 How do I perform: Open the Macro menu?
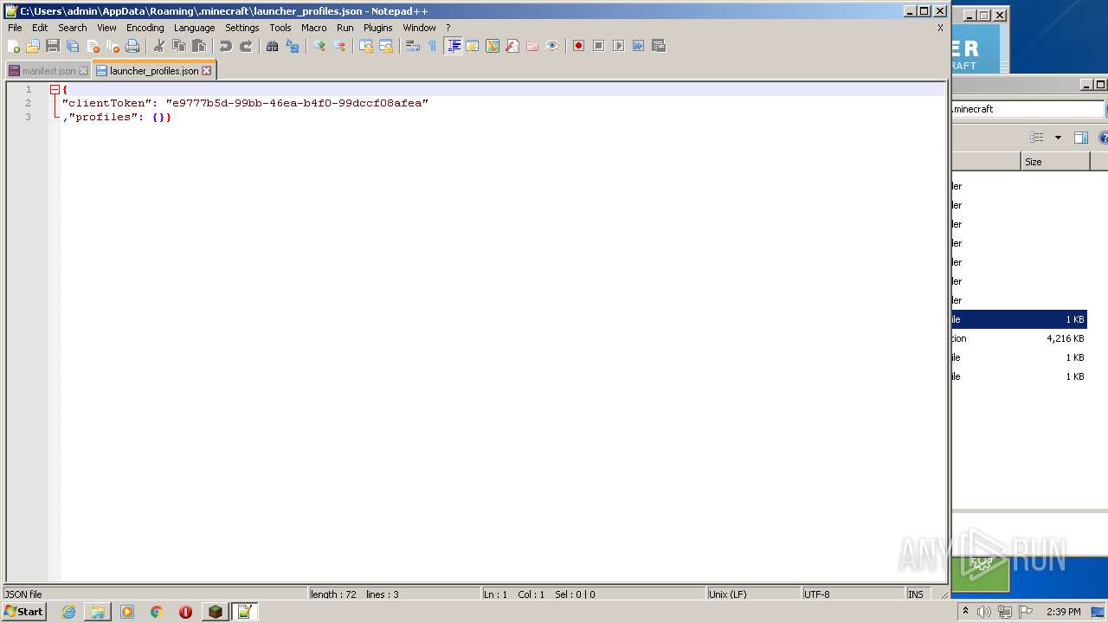(313, 28)
